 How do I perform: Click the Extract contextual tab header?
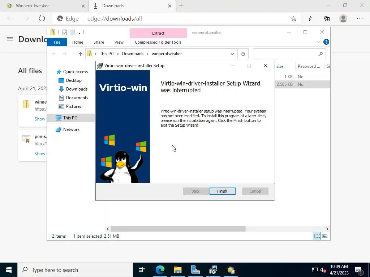point(158,33)
